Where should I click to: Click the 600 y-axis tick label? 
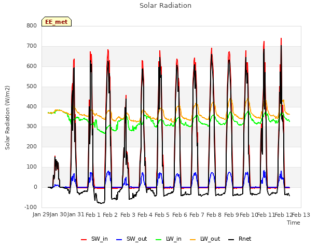click(x=32, y=66)
